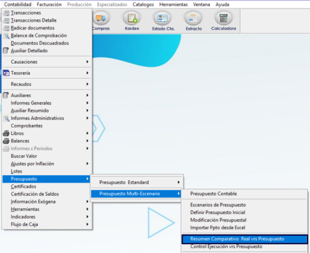Choose the Libros printer icon
The width and height of the screenshot is (310, 253).
[6, 133]
